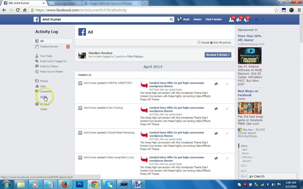This screenshot has height=189, width=303.
Task: Open friend requests notifications icon
Action: pyautogui.click(x=231, y=19)
